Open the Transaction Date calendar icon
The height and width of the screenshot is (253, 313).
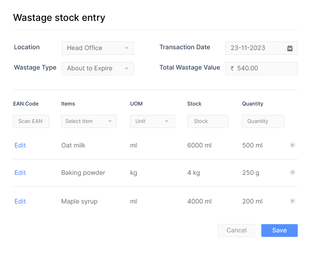pos(290,48)
